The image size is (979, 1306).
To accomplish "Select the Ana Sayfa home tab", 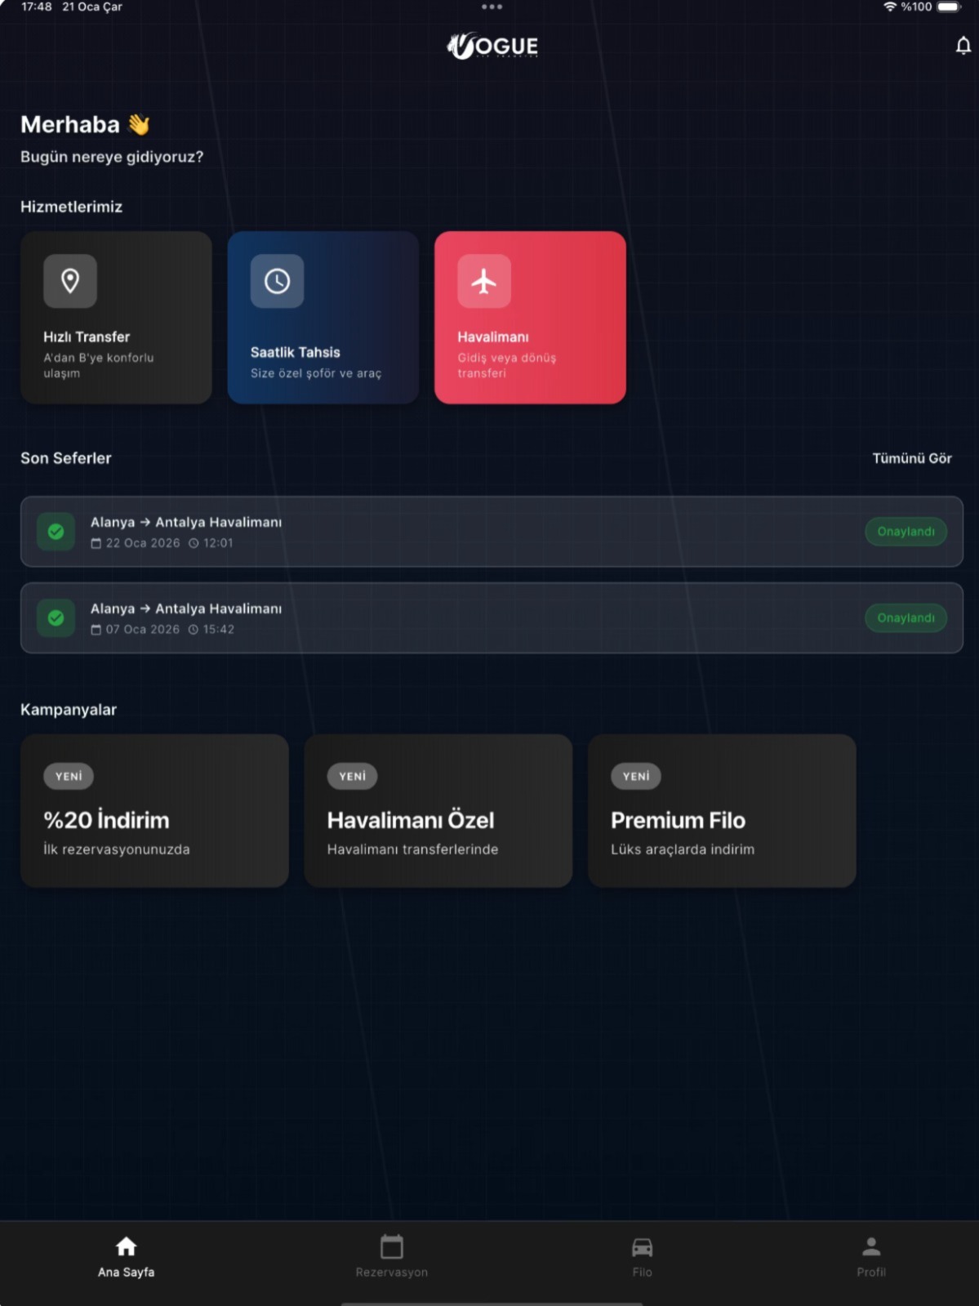I will (x=126, y=1257).
